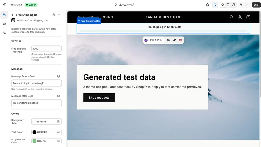Open the Progress Bar Color green swatch

coord(34,141)
